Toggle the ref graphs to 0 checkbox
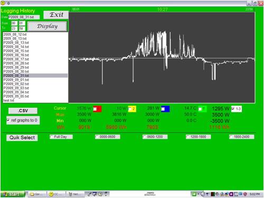Viewport: 264px width, 198px height. pos(8,120)
